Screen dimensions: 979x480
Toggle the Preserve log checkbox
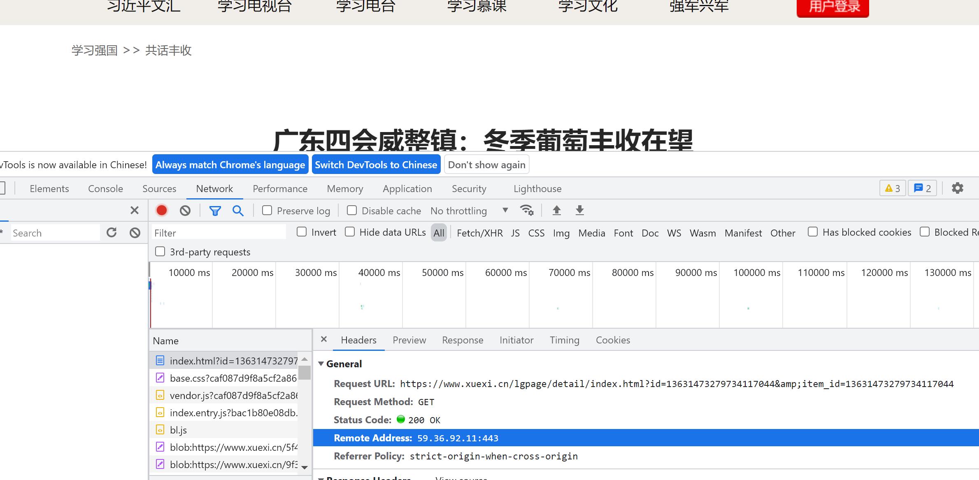(x=267, y=210)
